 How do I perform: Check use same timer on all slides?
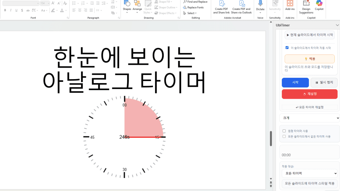tap(284, 136)
